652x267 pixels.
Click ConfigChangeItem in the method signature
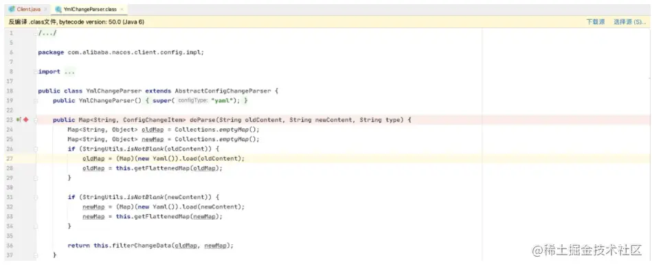153,120
